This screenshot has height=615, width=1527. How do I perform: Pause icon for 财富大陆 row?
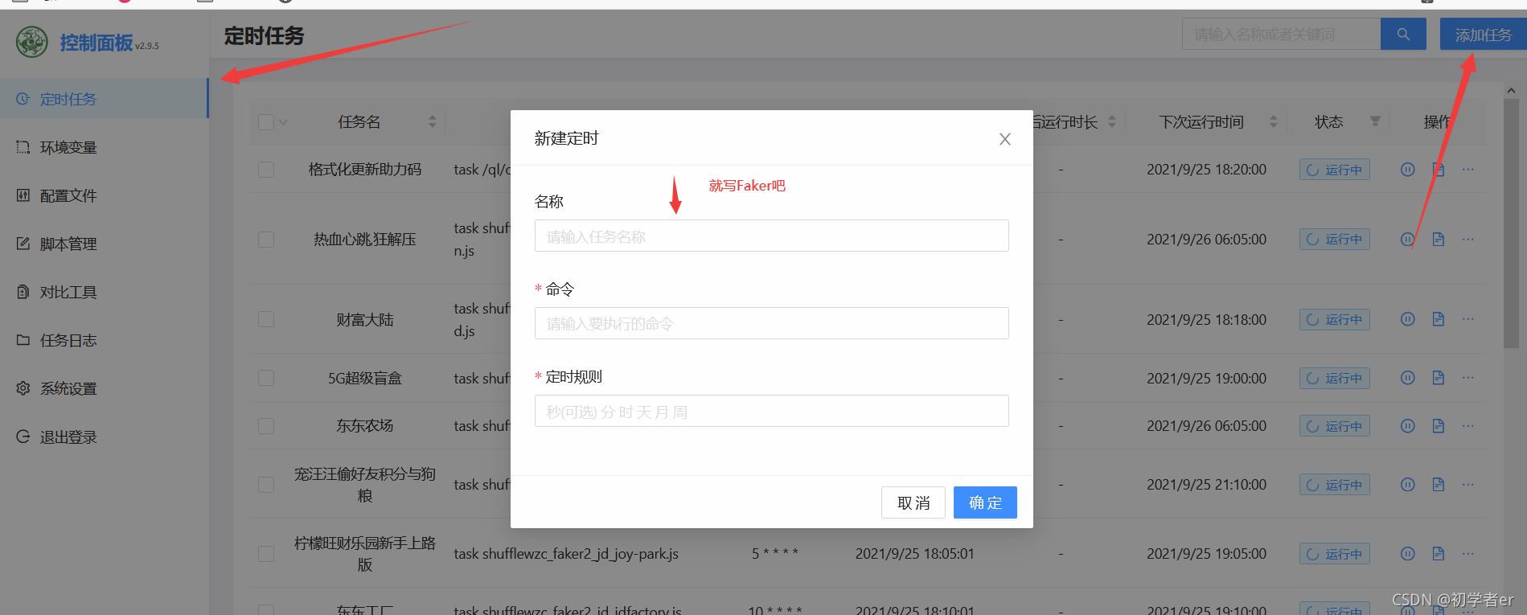pos(1407,319)
